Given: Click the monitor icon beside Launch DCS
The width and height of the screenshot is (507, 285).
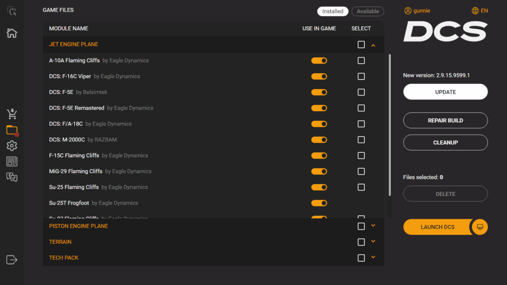Looking at the screenshot, I should 480,227.
